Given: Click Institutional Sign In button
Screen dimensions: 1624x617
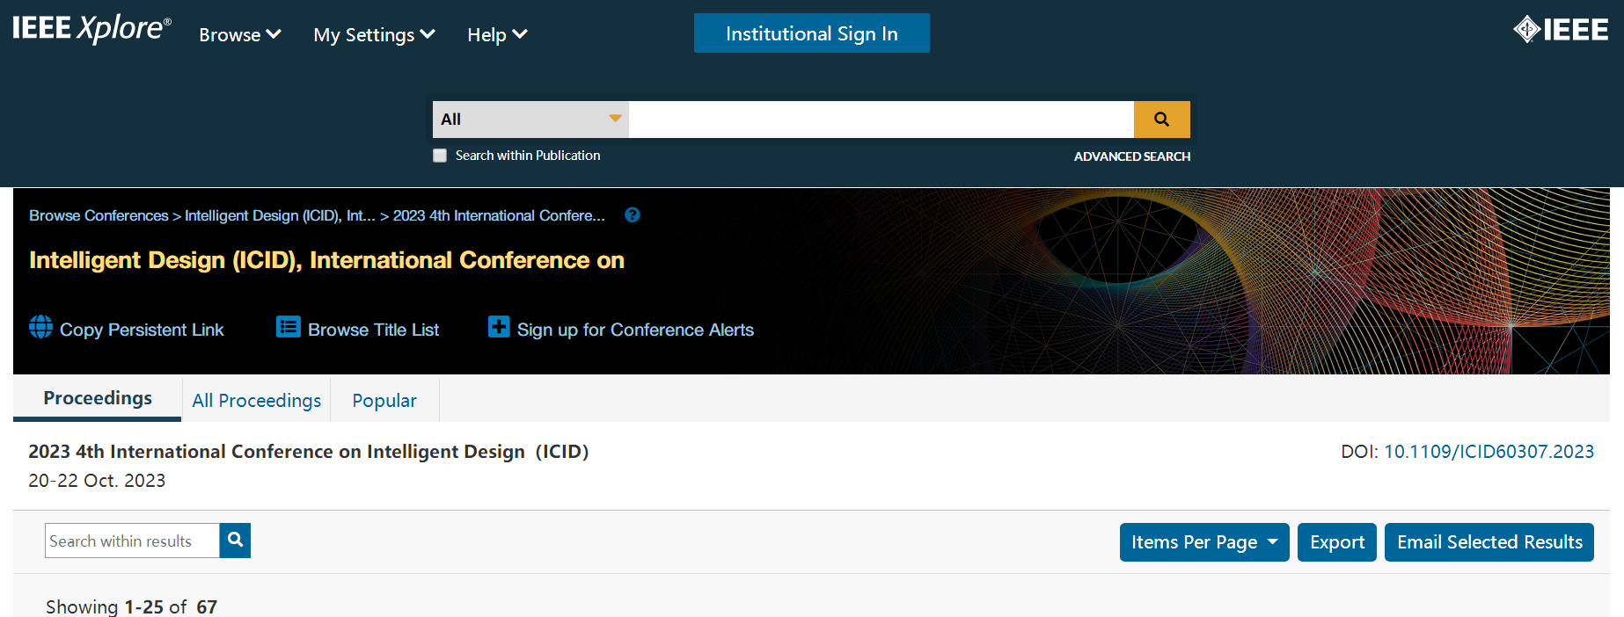Looking at the screenshot, I should [812, 33].
